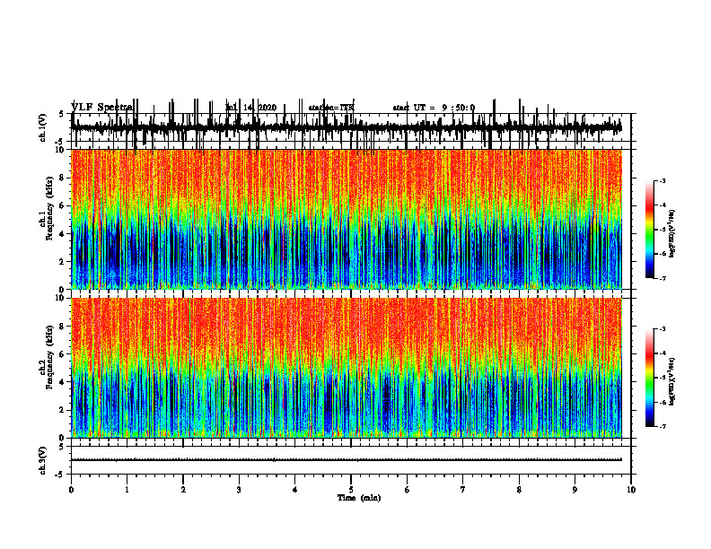Click the "Time (min)" x-axis label
The image size is (711, 549).
[x=359, y=498]
